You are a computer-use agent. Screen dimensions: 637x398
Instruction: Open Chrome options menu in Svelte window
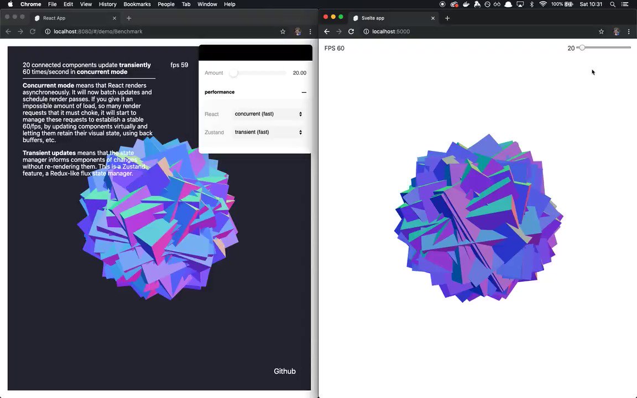point(629,32)
